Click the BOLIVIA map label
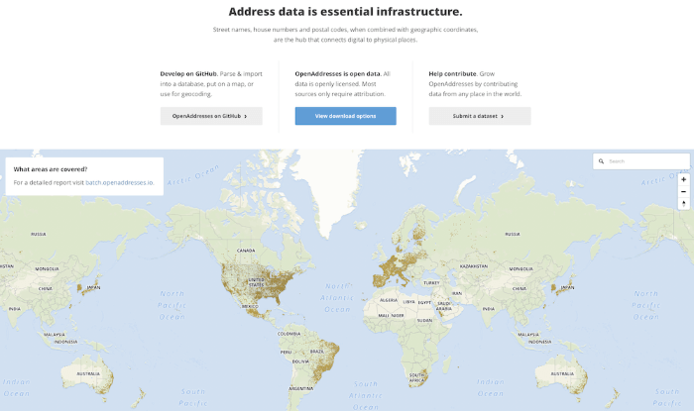The image size is (694, 411). point(300,361)
